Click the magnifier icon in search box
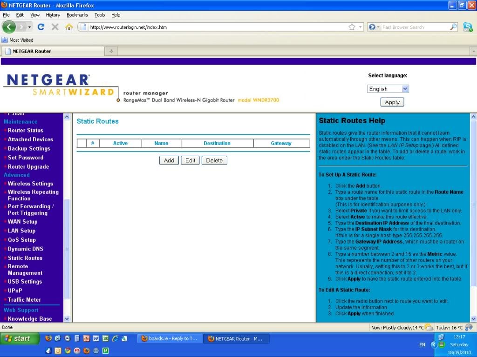 pos(453,27)
